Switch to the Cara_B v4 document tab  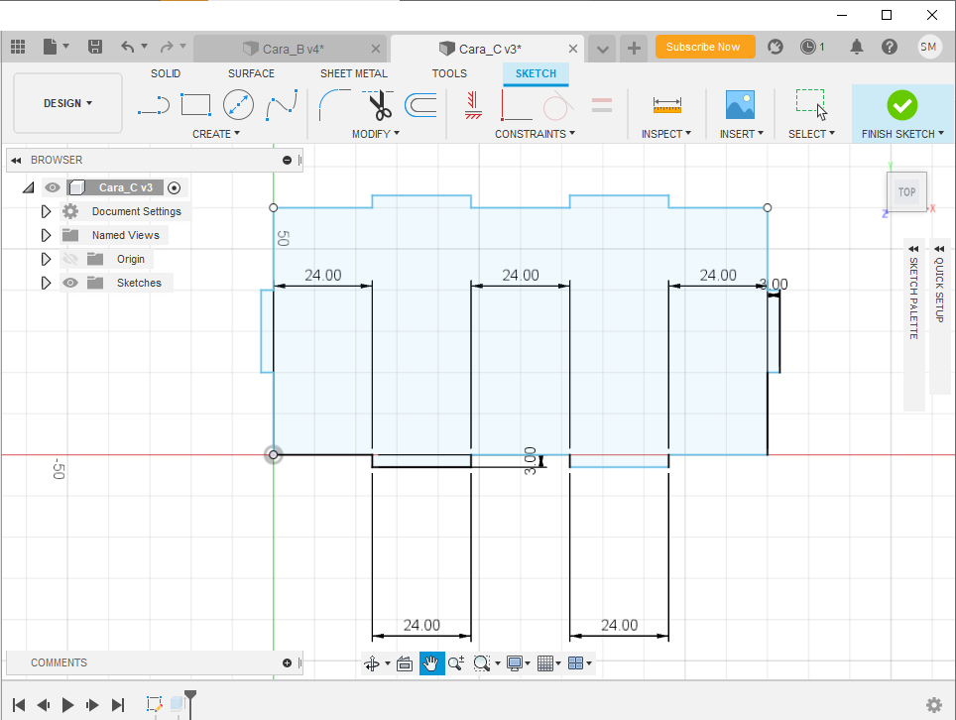pos(291,49)
